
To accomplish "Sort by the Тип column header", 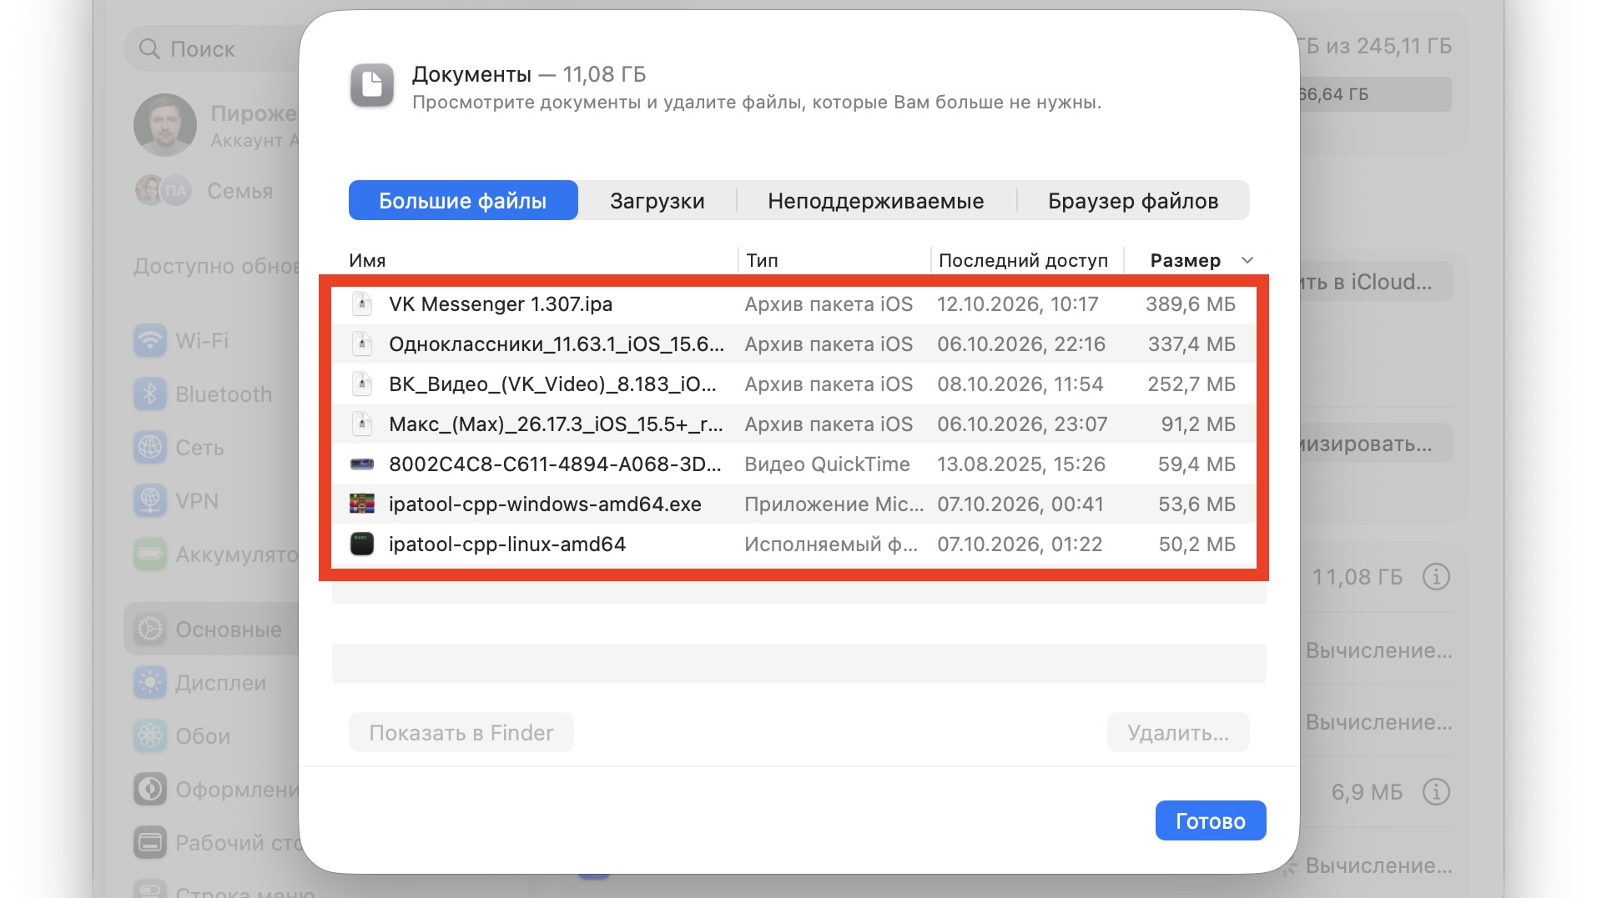I will (762, 260).
